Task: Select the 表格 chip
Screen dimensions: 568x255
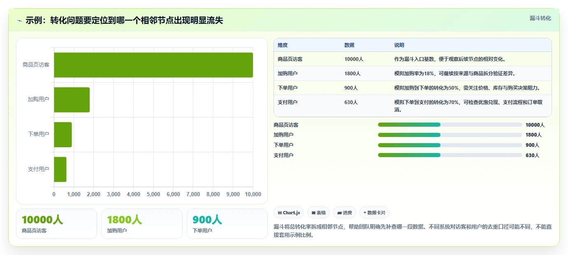Action: tap(318, 213)
